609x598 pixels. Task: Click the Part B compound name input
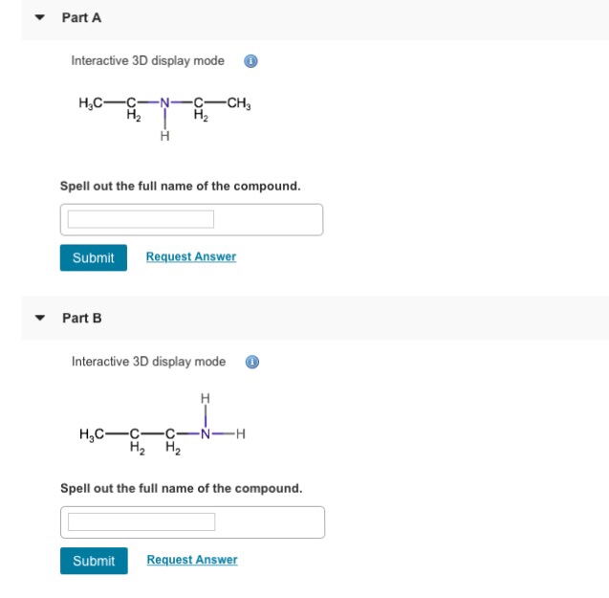point(141,522)
